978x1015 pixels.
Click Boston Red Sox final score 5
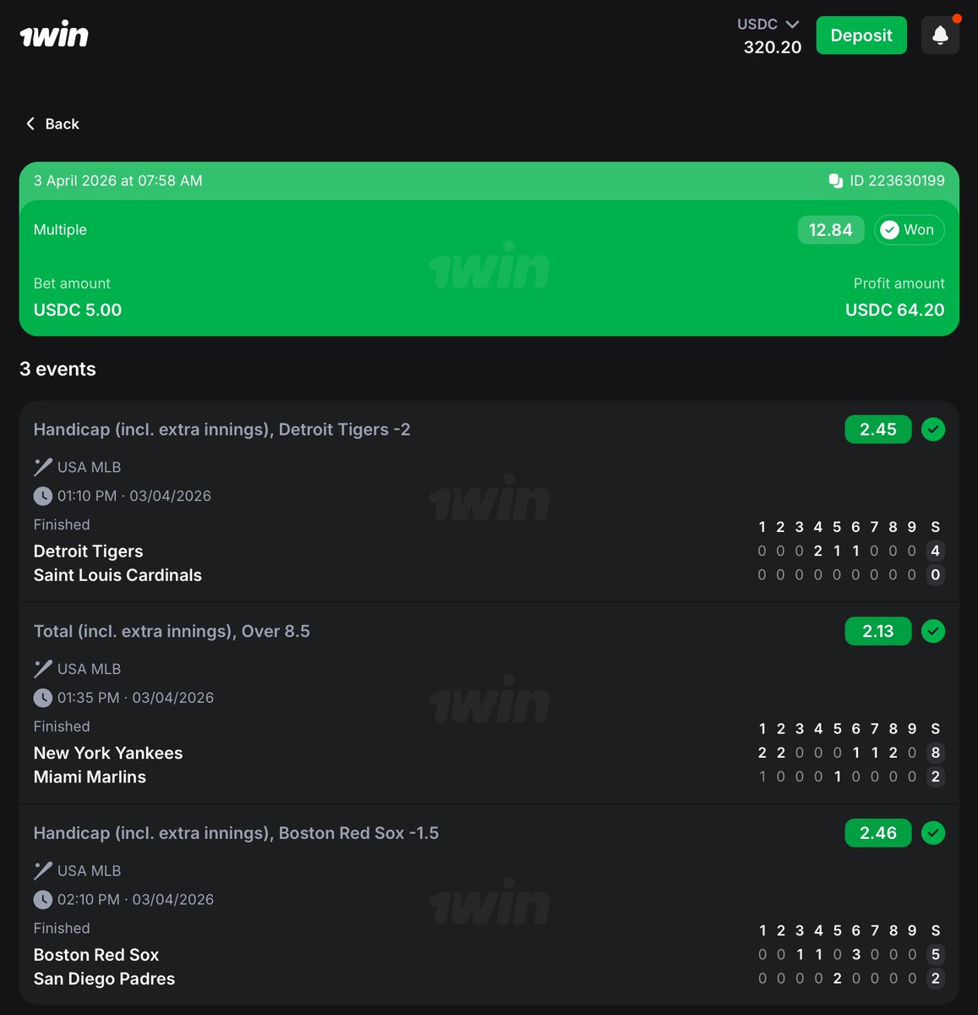coord(935,954)
